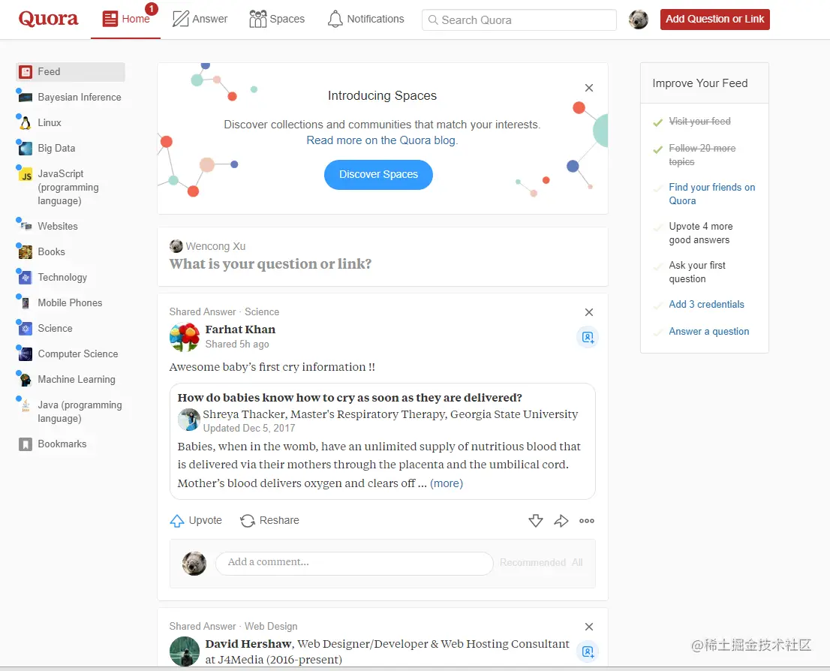Open profile avatar in top bar

[x=639, y=20]
